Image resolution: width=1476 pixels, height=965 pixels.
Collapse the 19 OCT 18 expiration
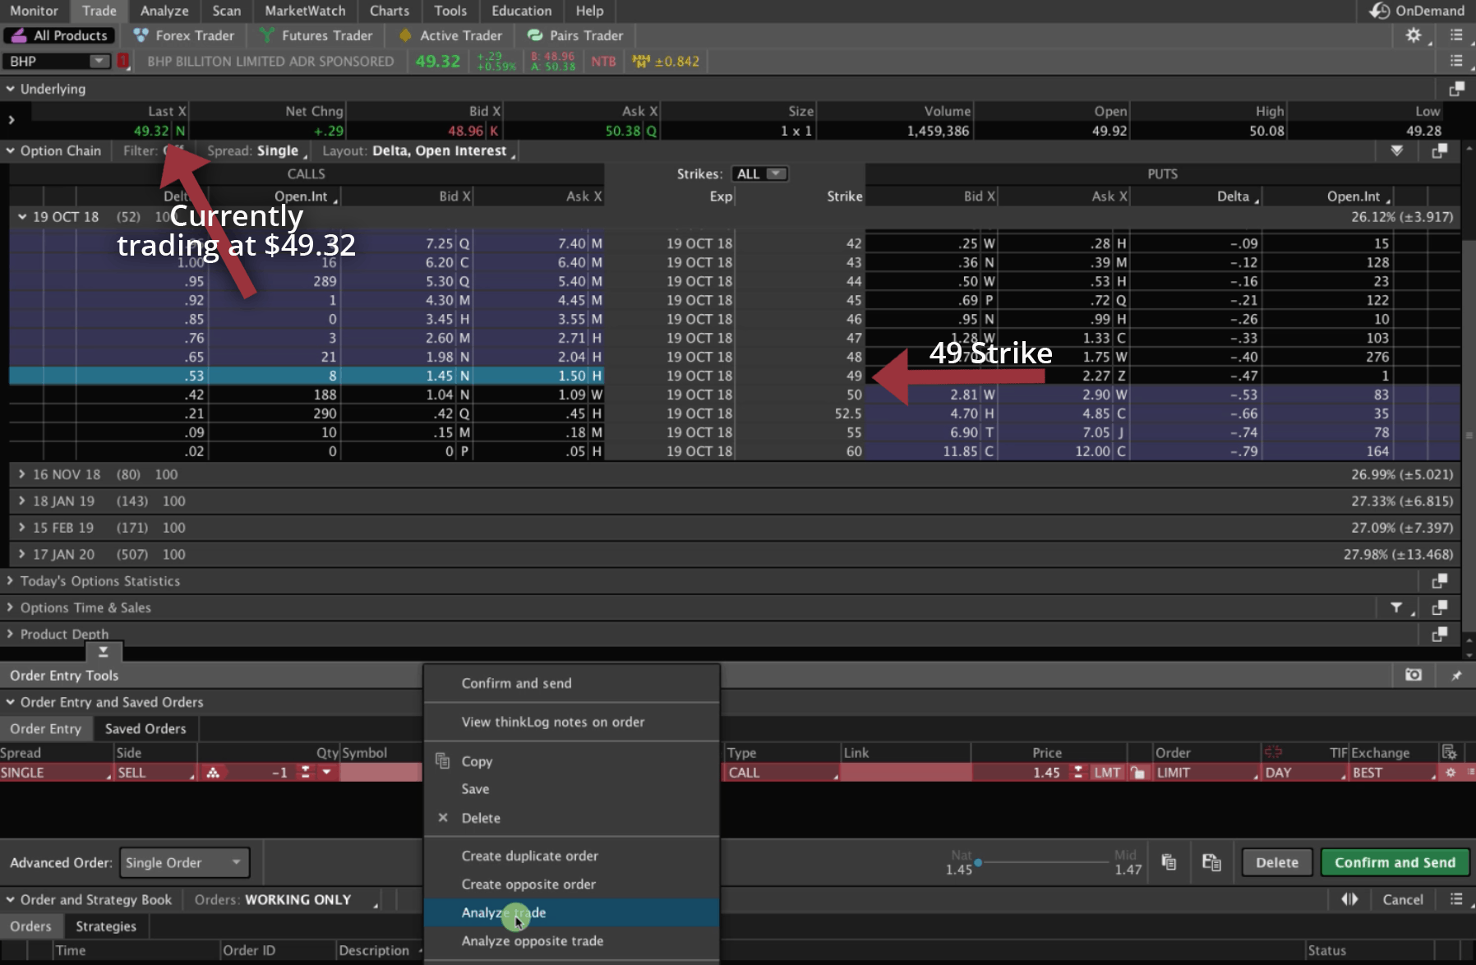(x=22, y=217)
